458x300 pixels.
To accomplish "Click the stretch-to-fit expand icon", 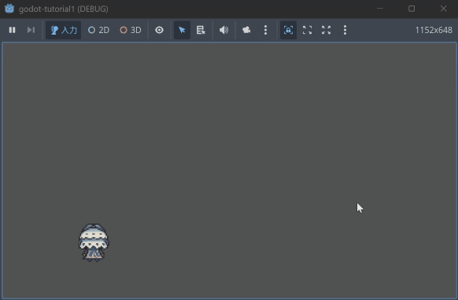I will pos(326,30).
